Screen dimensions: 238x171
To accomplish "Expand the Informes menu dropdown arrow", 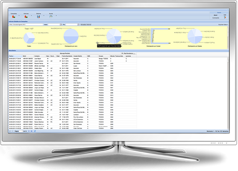I will [32, 16].
